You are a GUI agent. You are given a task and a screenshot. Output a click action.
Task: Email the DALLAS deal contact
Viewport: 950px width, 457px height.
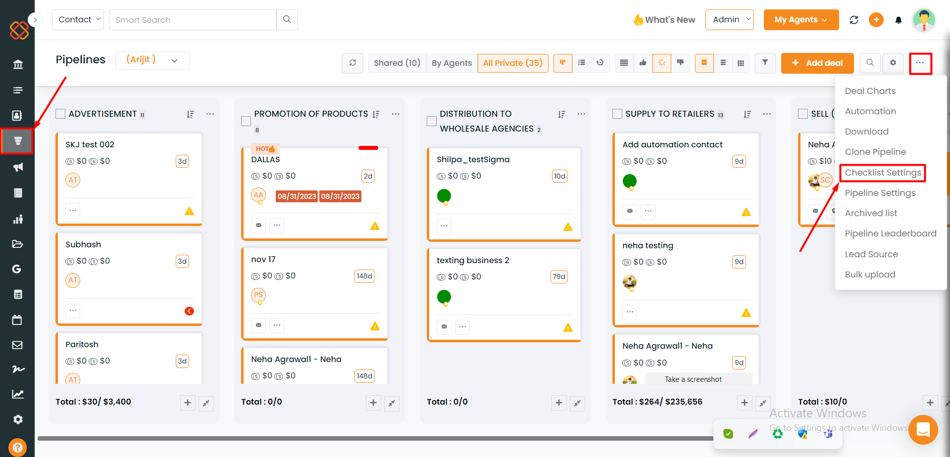click(258, 226)
